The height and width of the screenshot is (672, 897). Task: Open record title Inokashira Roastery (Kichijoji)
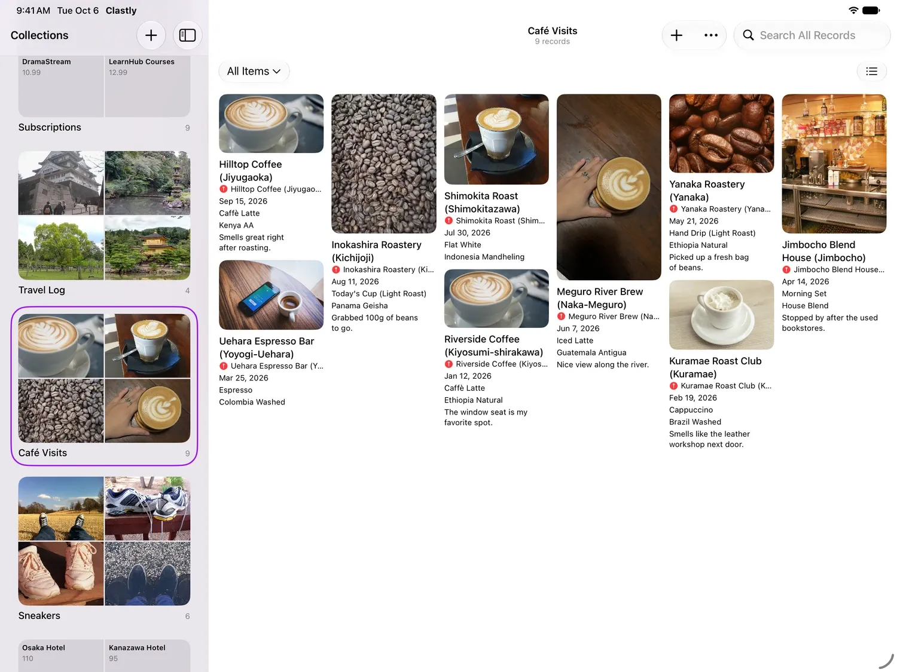[x=377, y=251]
